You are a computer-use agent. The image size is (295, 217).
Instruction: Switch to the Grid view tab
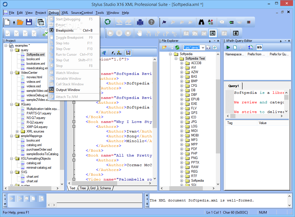coord(93,188)
